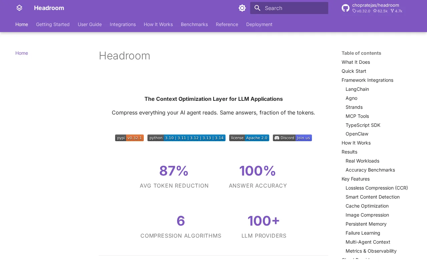Screen dimensions: 427x267
Task: Open the Getting Started tab
Action: point(53,24)
